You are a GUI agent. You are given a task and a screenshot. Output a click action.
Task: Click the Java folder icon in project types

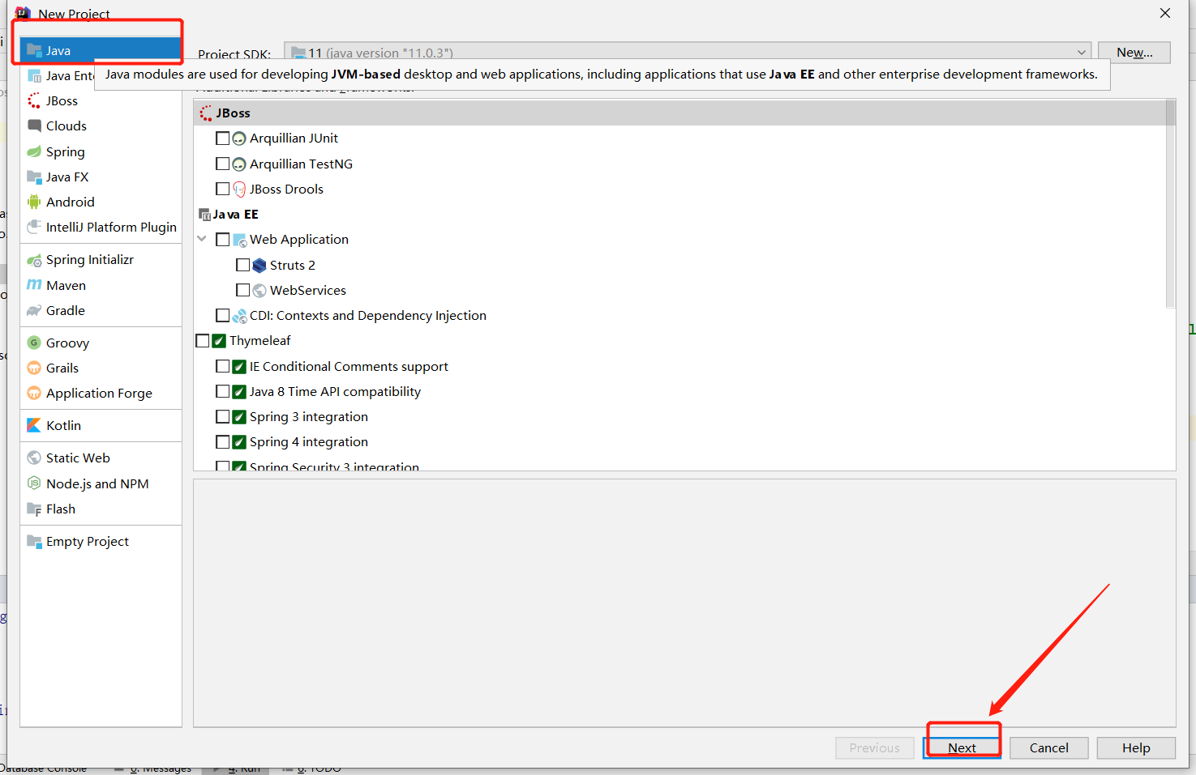pos(34,50)
